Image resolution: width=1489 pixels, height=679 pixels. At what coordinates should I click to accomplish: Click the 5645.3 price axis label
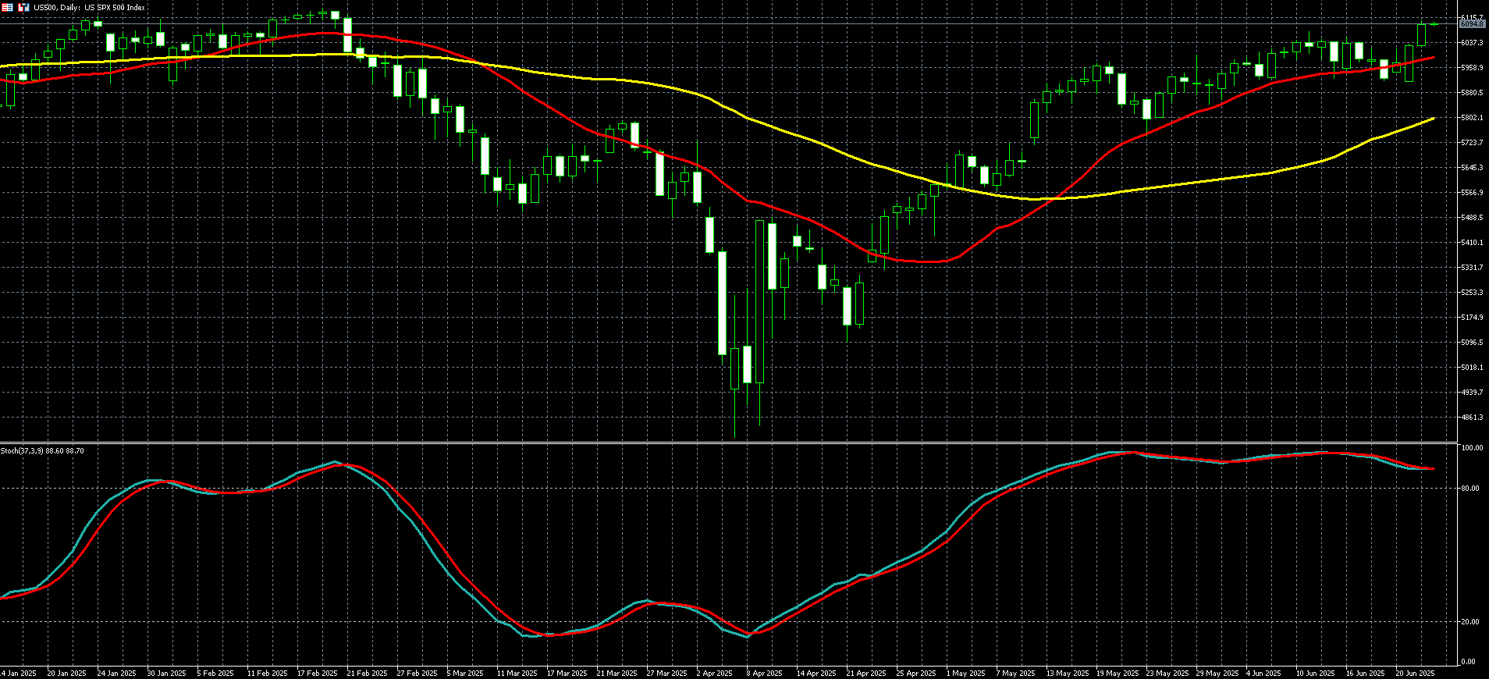[x=1472, y=168]
